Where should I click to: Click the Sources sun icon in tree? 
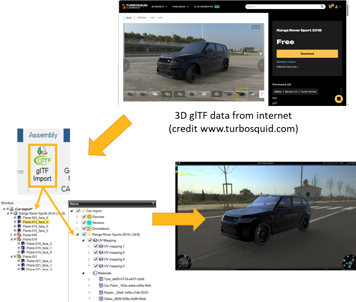89,217
